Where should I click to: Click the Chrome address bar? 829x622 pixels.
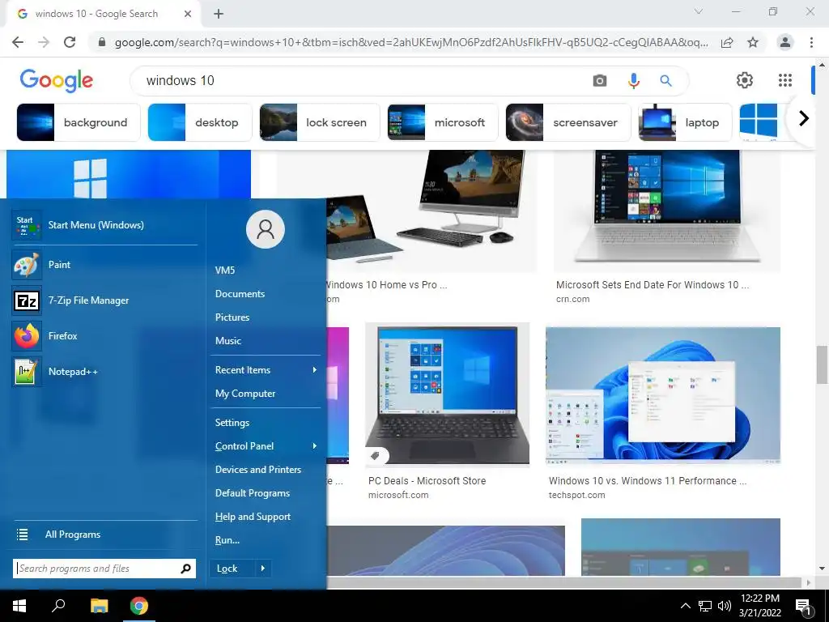(x=411, y=42)
